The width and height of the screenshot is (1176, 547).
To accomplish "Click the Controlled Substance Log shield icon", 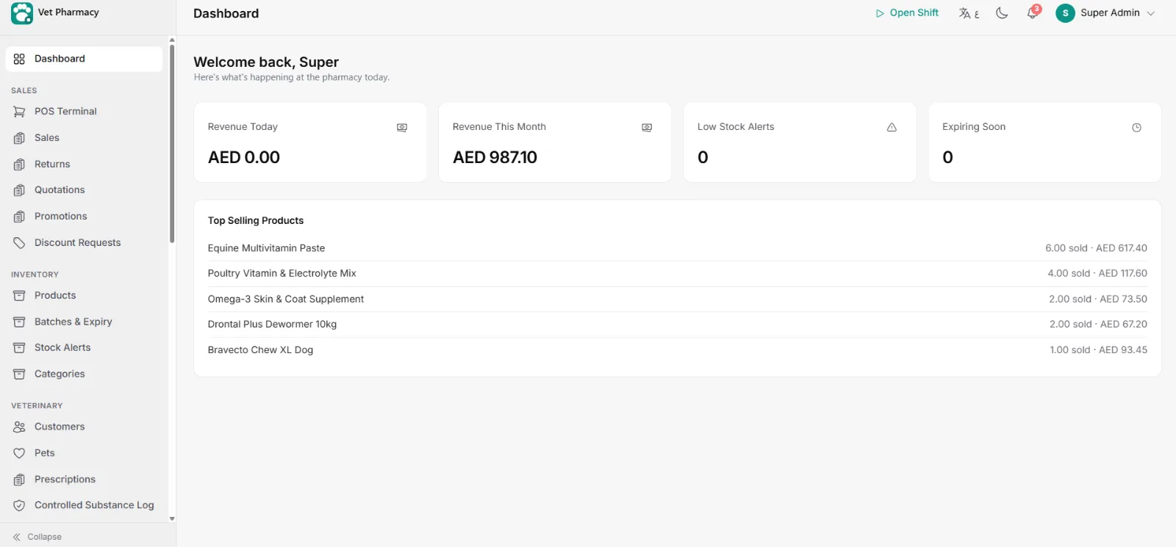I will [19, 506].
